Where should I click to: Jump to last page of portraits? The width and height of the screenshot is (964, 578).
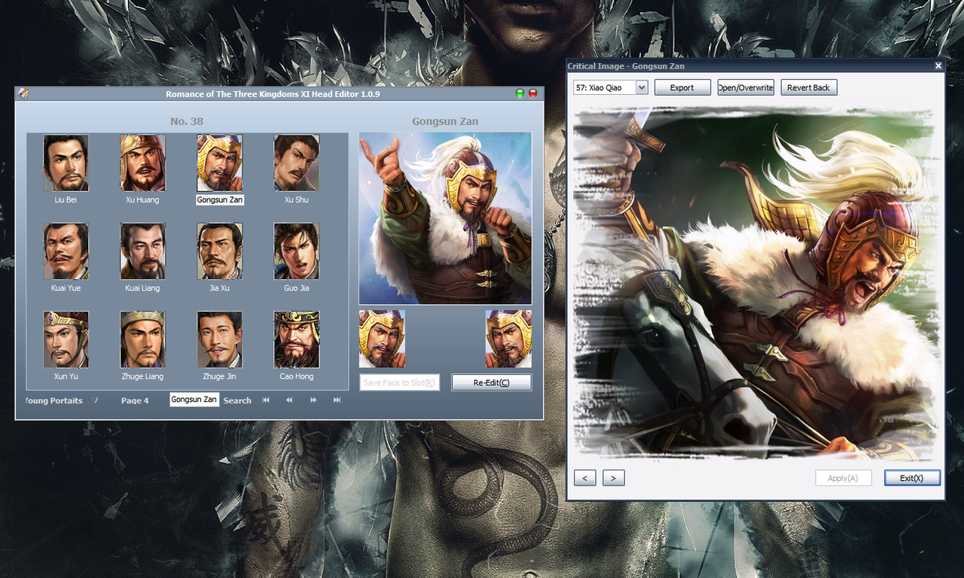tap(337, 400)
